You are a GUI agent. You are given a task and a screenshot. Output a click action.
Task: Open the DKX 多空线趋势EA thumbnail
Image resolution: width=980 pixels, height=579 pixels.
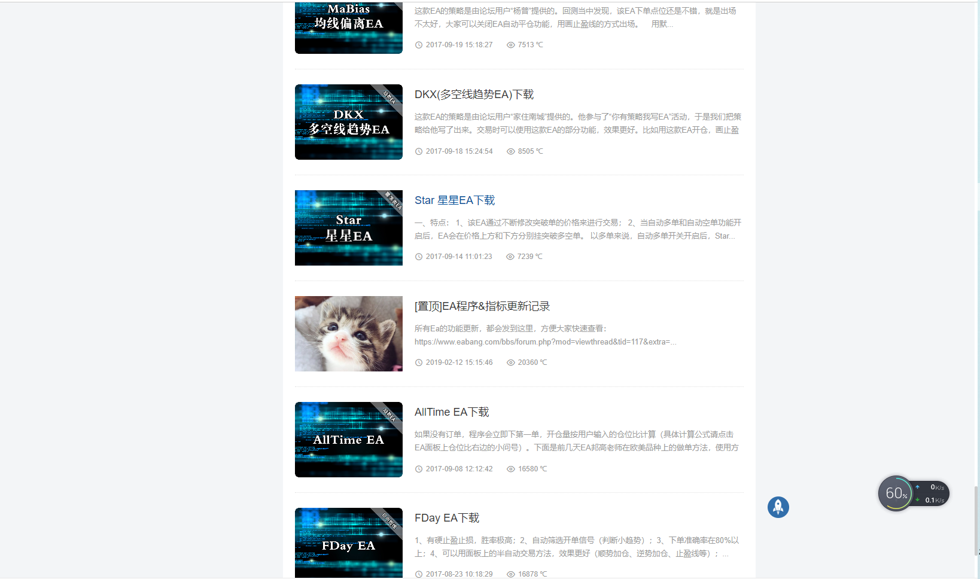click(349, 122)
